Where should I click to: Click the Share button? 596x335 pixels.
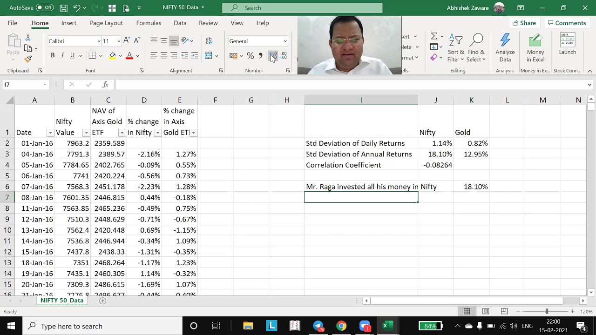[524, 23]
